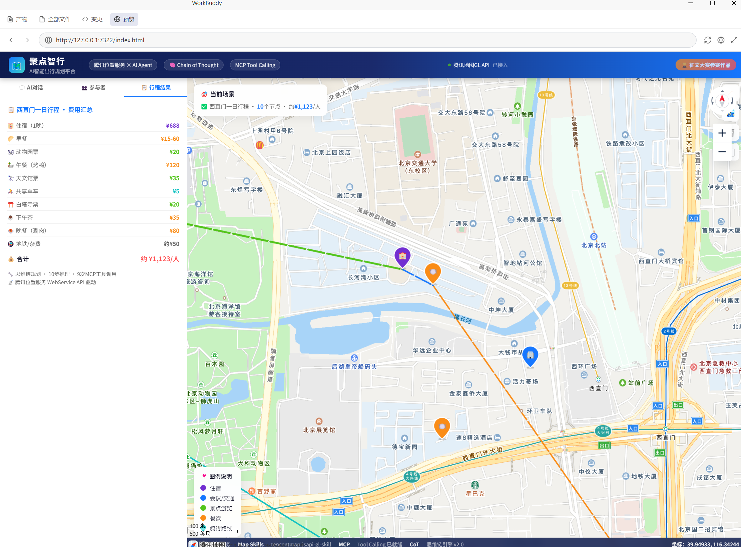
Task: Navigate back in the preview browser
Action: click(x=11, y=40)
